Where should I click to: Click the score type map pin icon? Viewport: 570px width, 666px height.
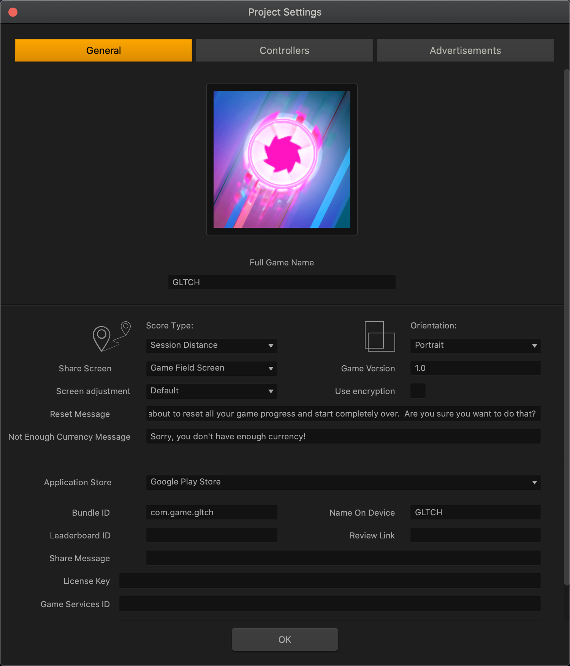(112, 336)
